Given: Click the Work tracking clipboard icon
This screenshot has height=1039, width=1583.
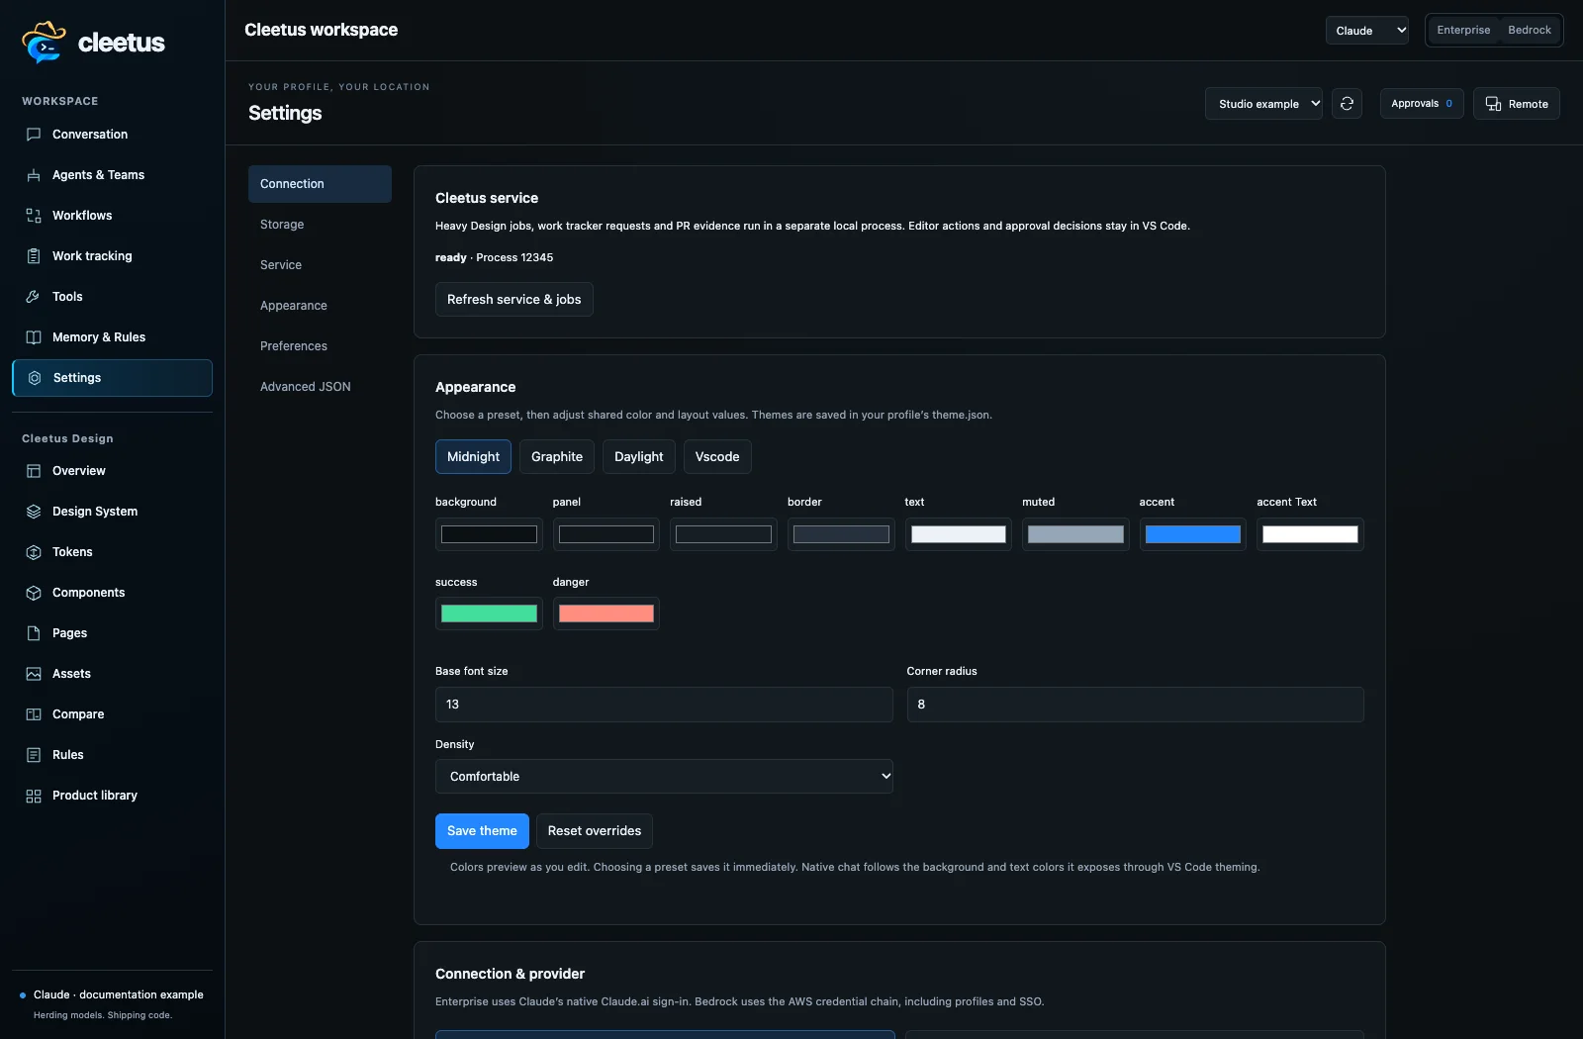Looking at the screenshot, I should (x=34, y=256).
